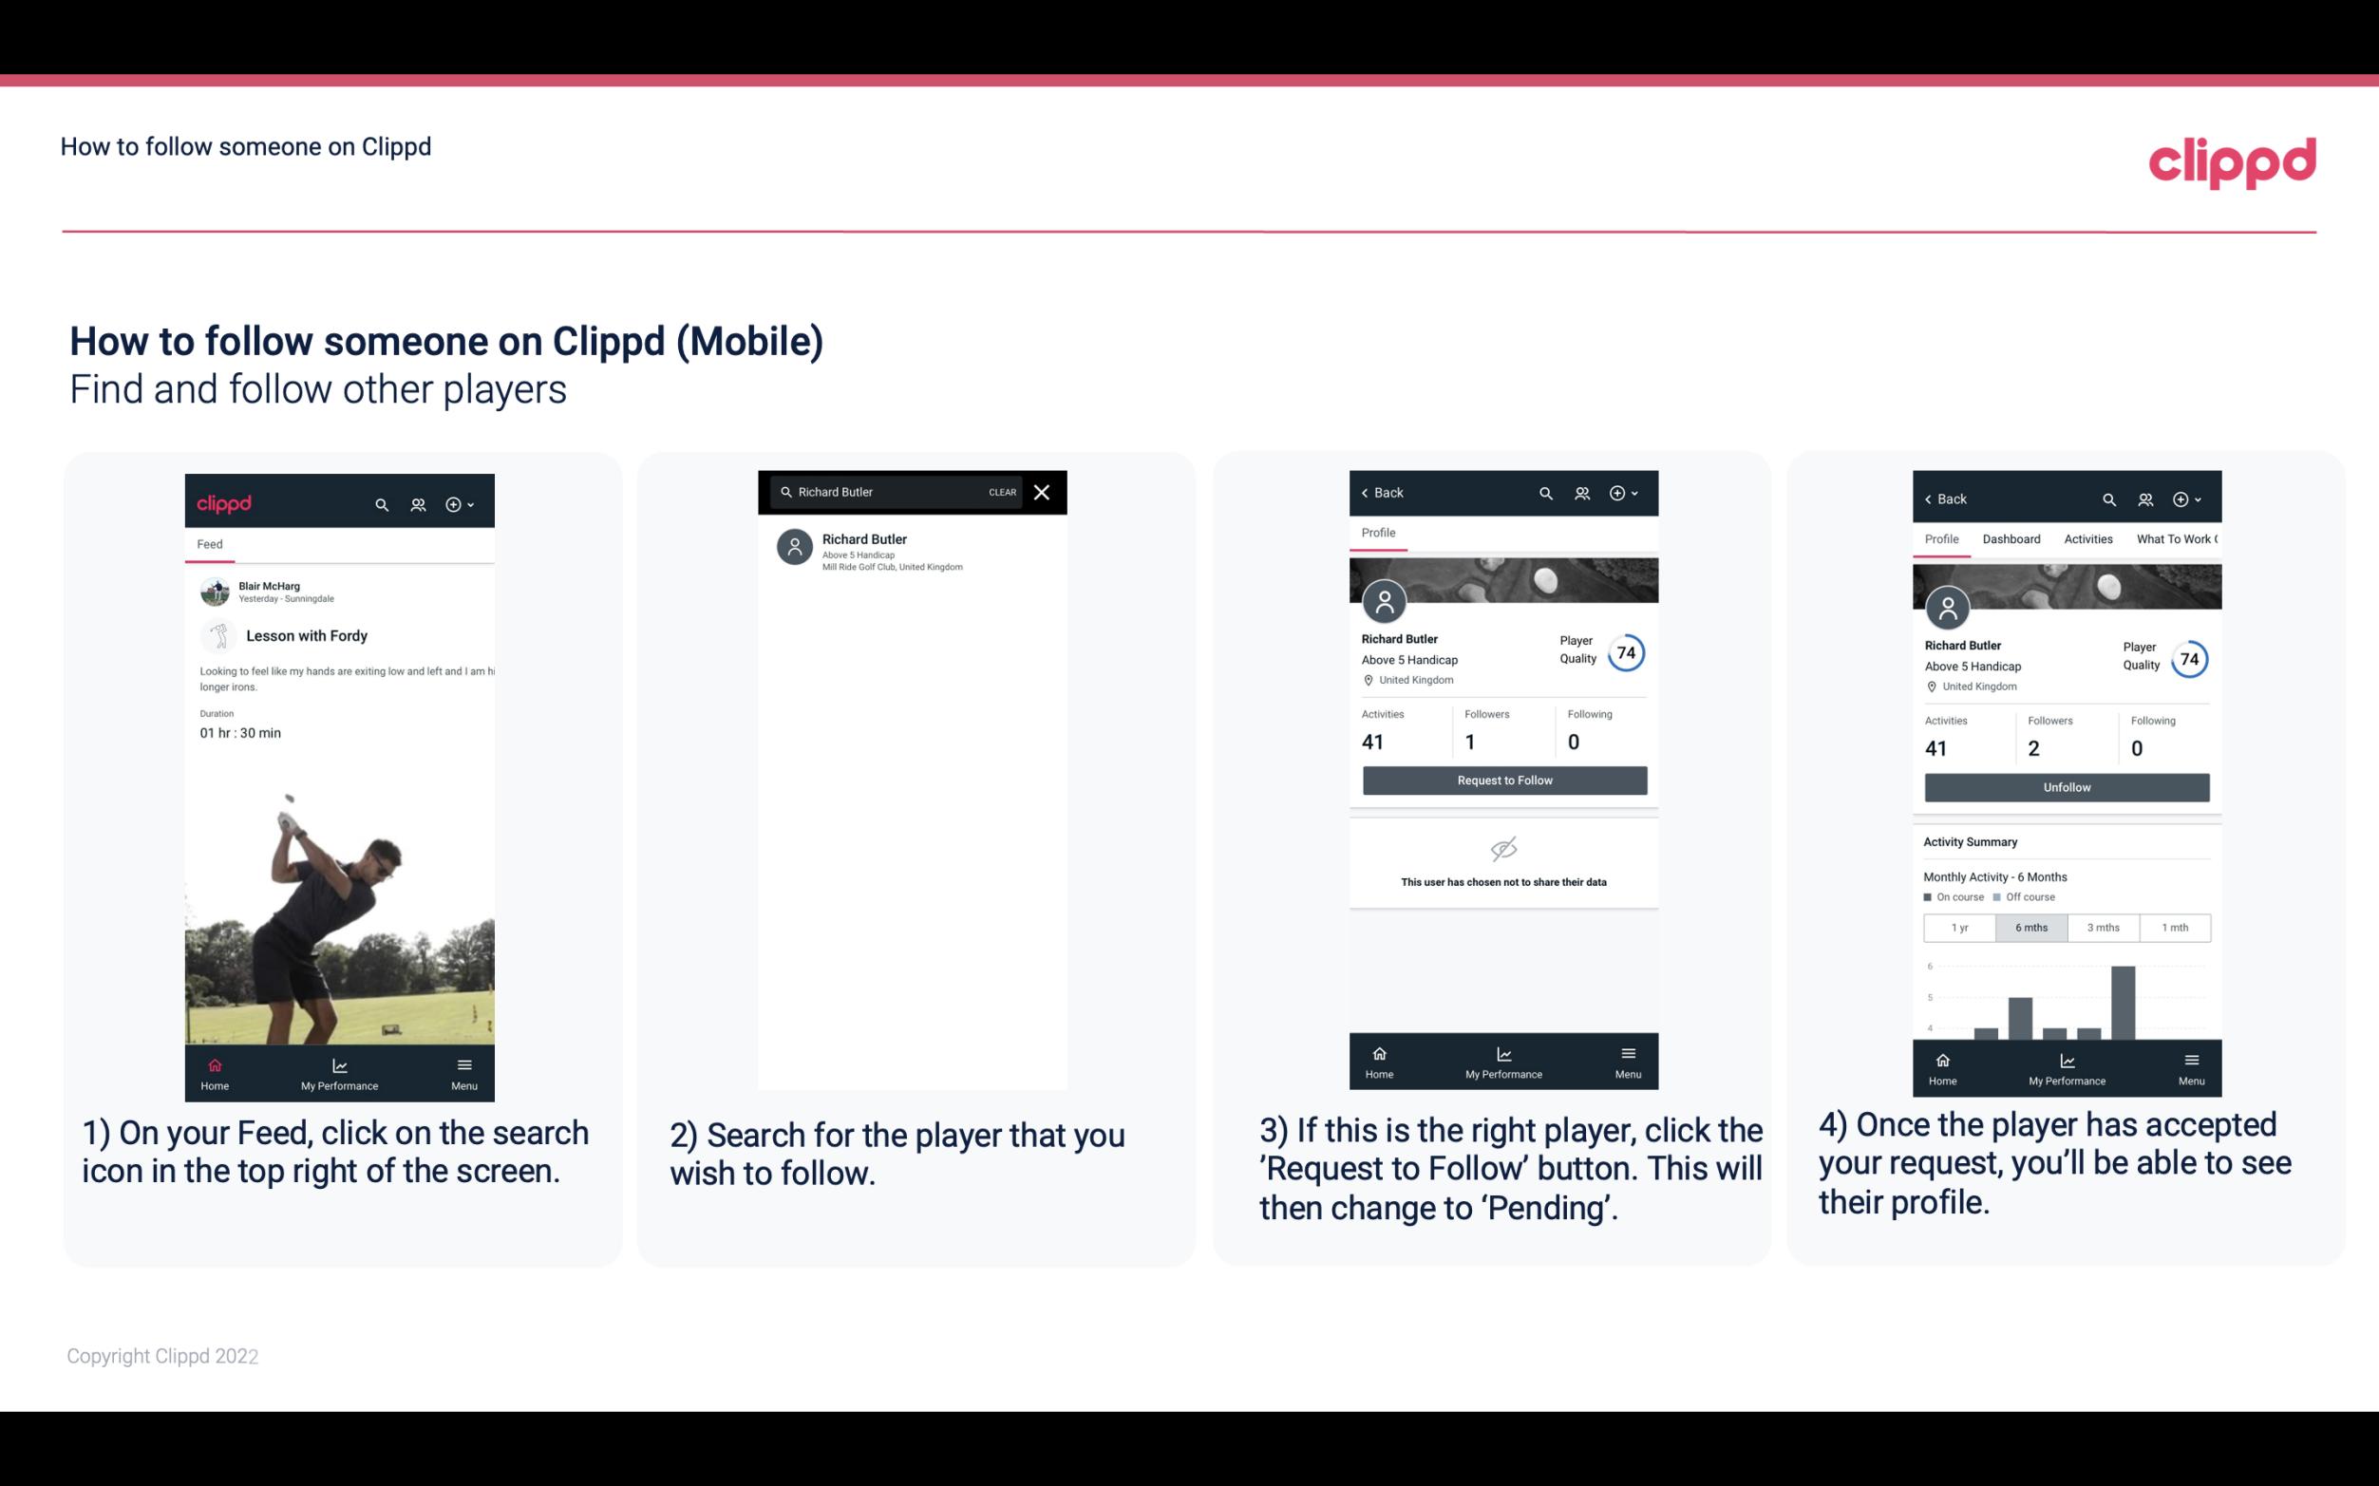
Task: Click the clear X button in search bar
Action: (1044, 491)
